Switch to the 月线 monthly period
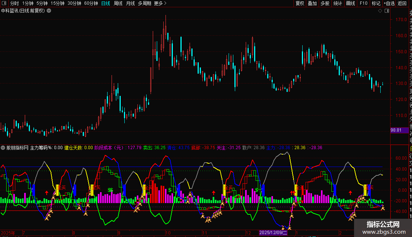Viewport: 412px width, 237px height. pyautogui.click(x=130, y=3)
